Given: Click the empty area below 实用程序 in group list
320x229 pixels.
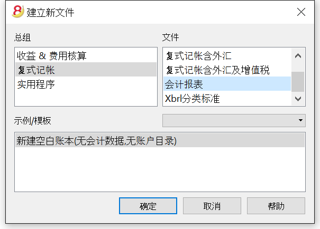Looking at the screenshot, I should pyautogui.click(x=86, y=98).
